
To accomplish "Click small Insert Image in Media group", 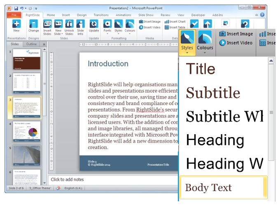I will 150,21.
